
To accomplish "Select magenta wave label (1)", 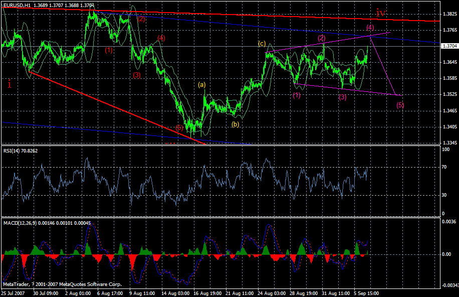I will point(297,95).
